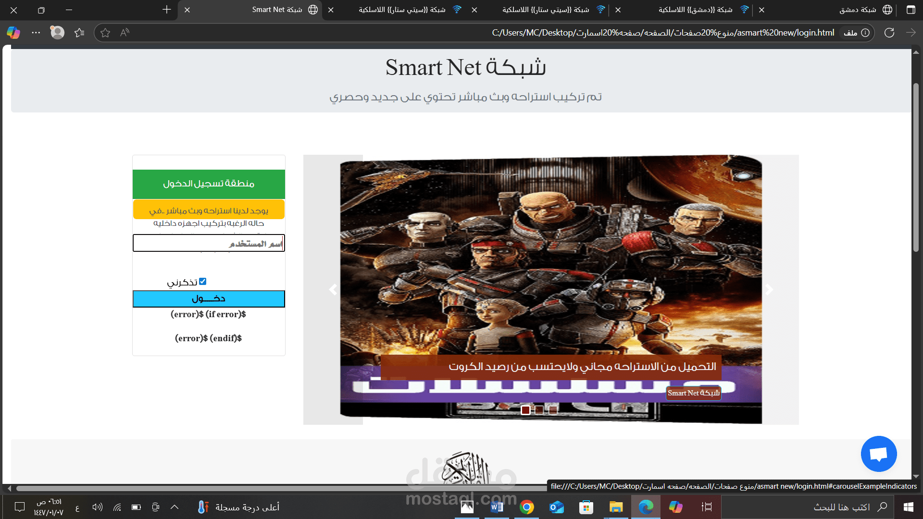This screenshot has width=923, height=519.
Task: Click the green header منطقة تسجيل الدخول
Action: (x=209, y=184)
